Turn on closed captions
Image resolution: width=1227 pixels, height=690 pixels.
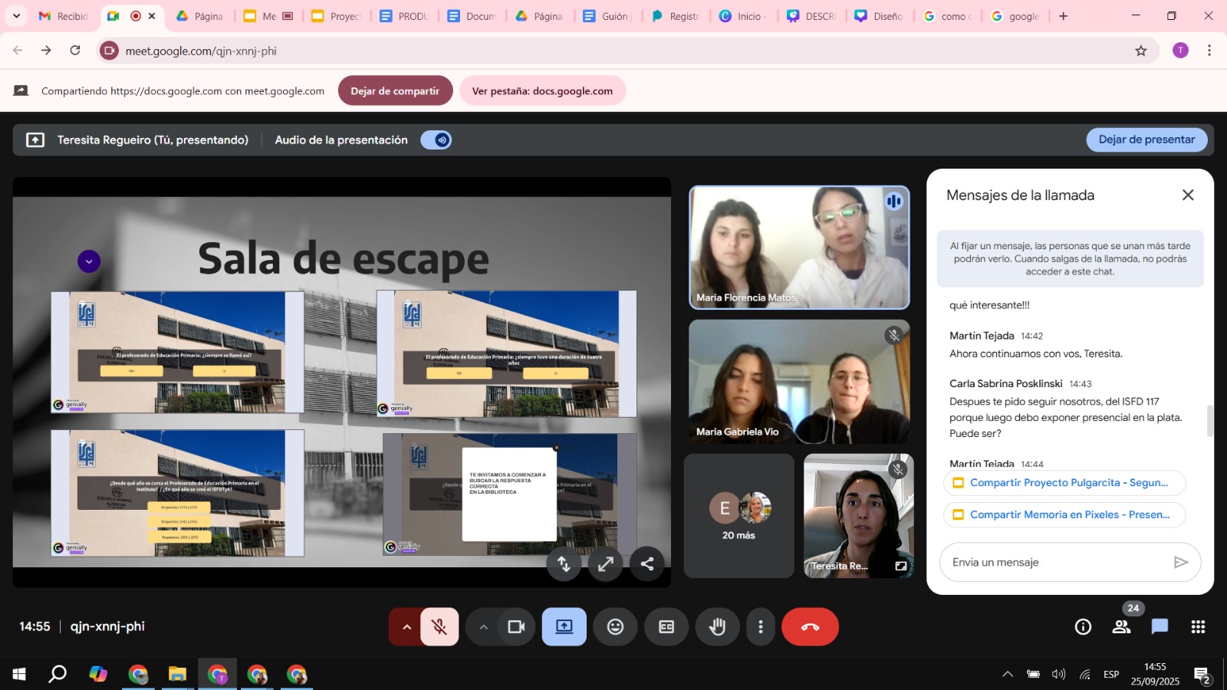tap(666, 627)
